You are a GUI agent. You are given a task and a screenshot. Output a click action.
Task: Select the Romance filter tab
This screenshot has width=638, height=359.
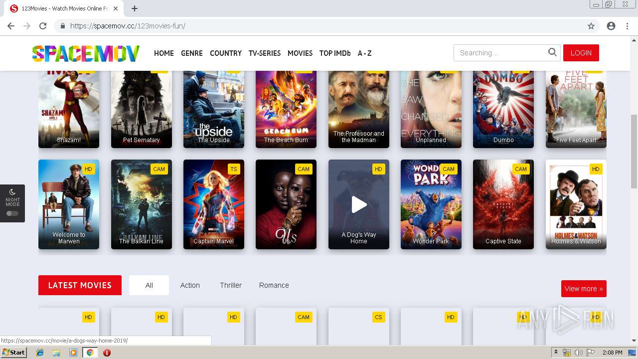pyautogui.click(x=274, y=285)
